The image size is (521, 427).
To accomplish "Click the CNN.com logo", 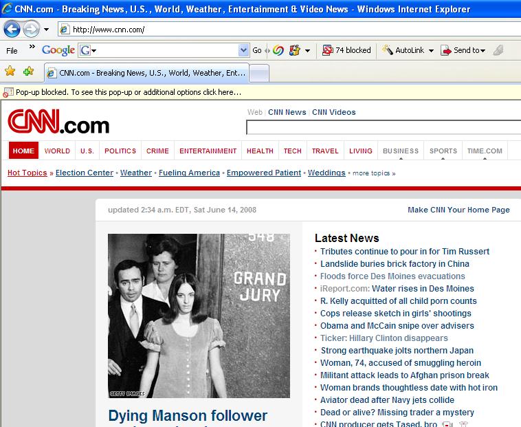I will pos(58,123).
